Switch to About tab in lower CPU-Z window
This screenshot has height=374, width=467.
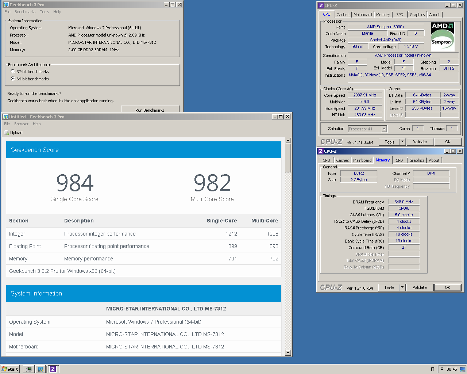(x=434, y=160)
